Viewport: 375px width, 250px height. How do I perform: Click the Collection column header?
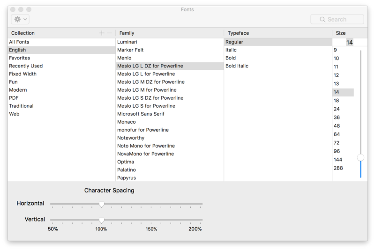click(23, 33)
